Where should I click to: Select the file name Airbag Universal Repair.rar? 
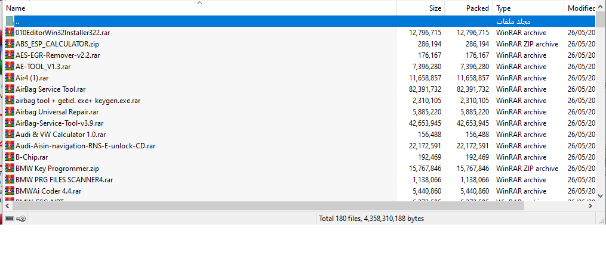[57, 112]
